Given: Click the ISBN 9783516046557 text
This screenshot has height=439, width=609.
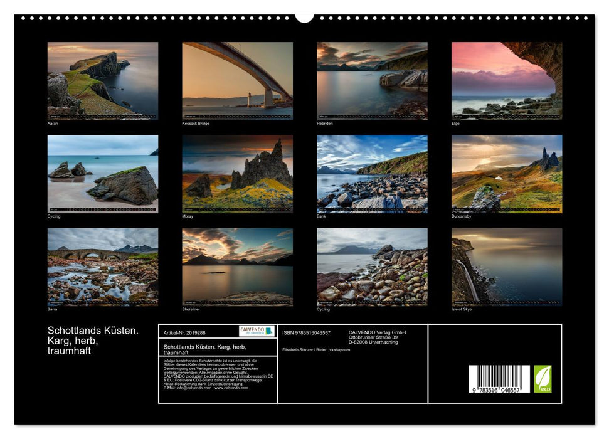Looking at the screenshot, I should pos(306,333).
